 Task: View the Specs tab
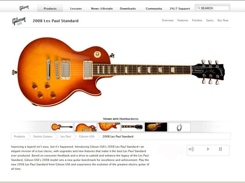(x=210, y=20)
